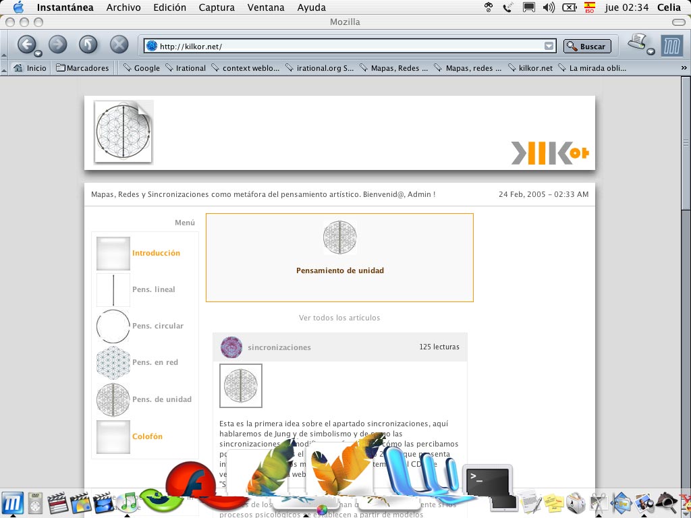Click the Stop loading button

pyautogui.click(x=119, y=45)
